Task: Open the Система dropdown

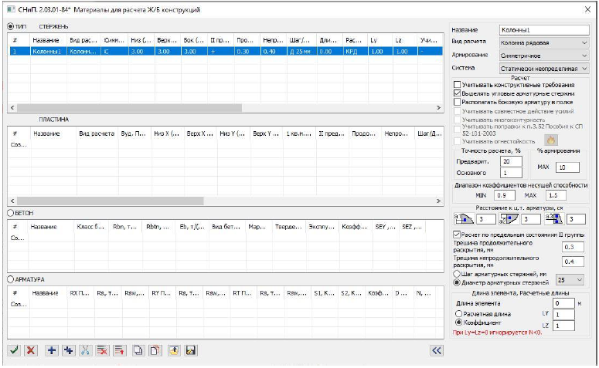Action: tap(544, 69)
